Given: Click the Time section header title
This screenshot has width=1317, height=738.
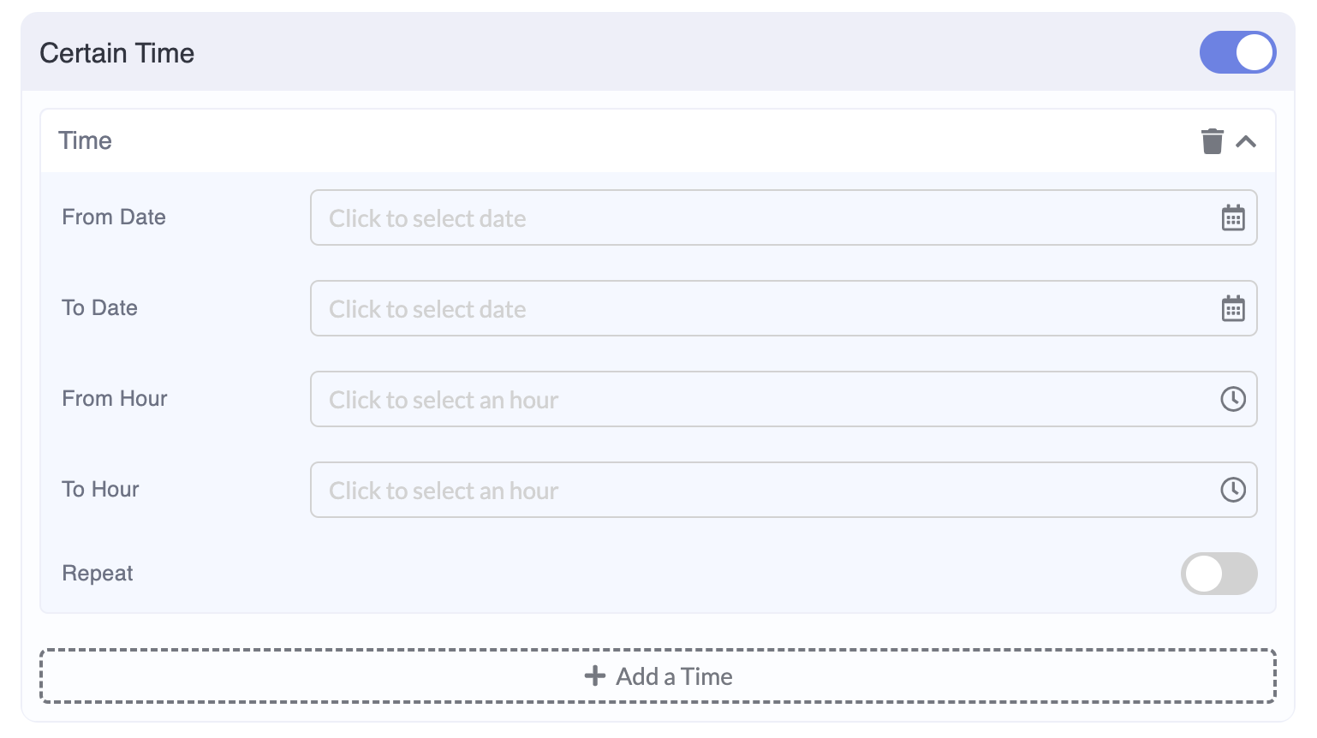Looking at the screenshot, I should 86,140.
